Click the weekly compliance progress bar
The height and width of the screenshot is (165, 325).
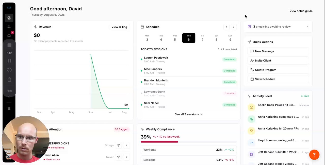[189, 142]
